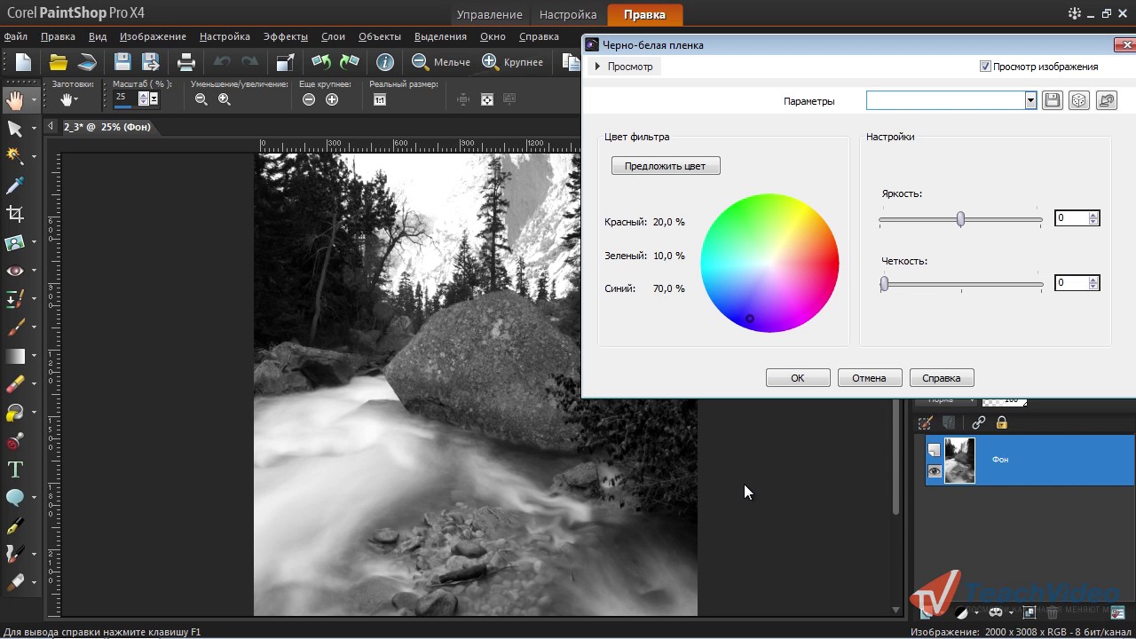The width and height of the screenshot is (1136, 639).
Task: Zoom in using the Крупнее button
Action: tap(512, 61)
